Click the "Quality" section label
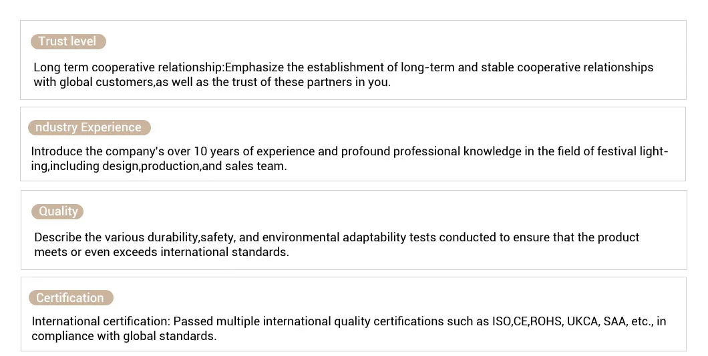The image size is (708, 356). coord(58,211)
